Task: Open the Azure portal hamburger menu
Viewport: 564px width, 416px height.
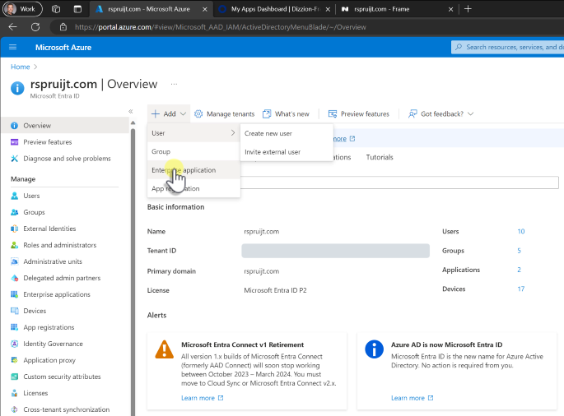Action: (12, 48)
